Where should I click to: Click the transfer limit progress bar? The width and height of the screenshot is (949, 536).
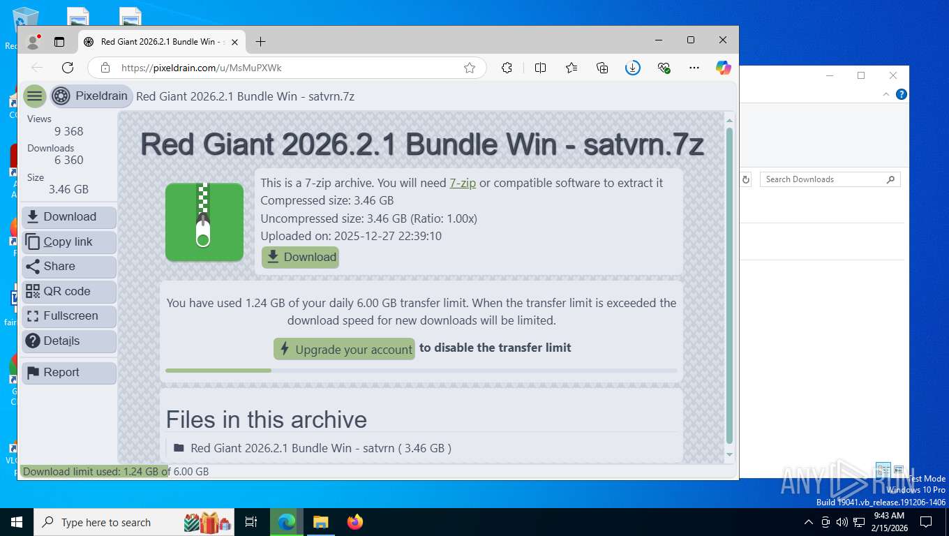click(421, 371)
